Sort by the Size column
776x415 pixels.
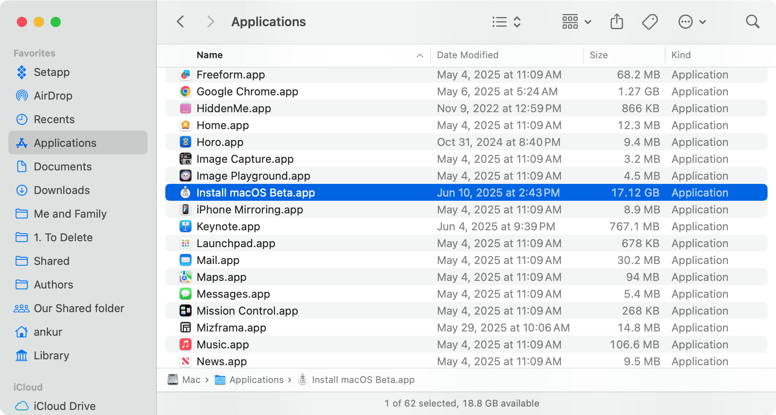click(598, 55)
